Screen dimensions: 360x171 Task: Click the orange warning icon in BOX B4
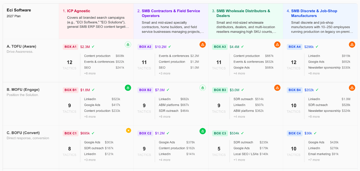pyautogui.click(x=352, y=88)
